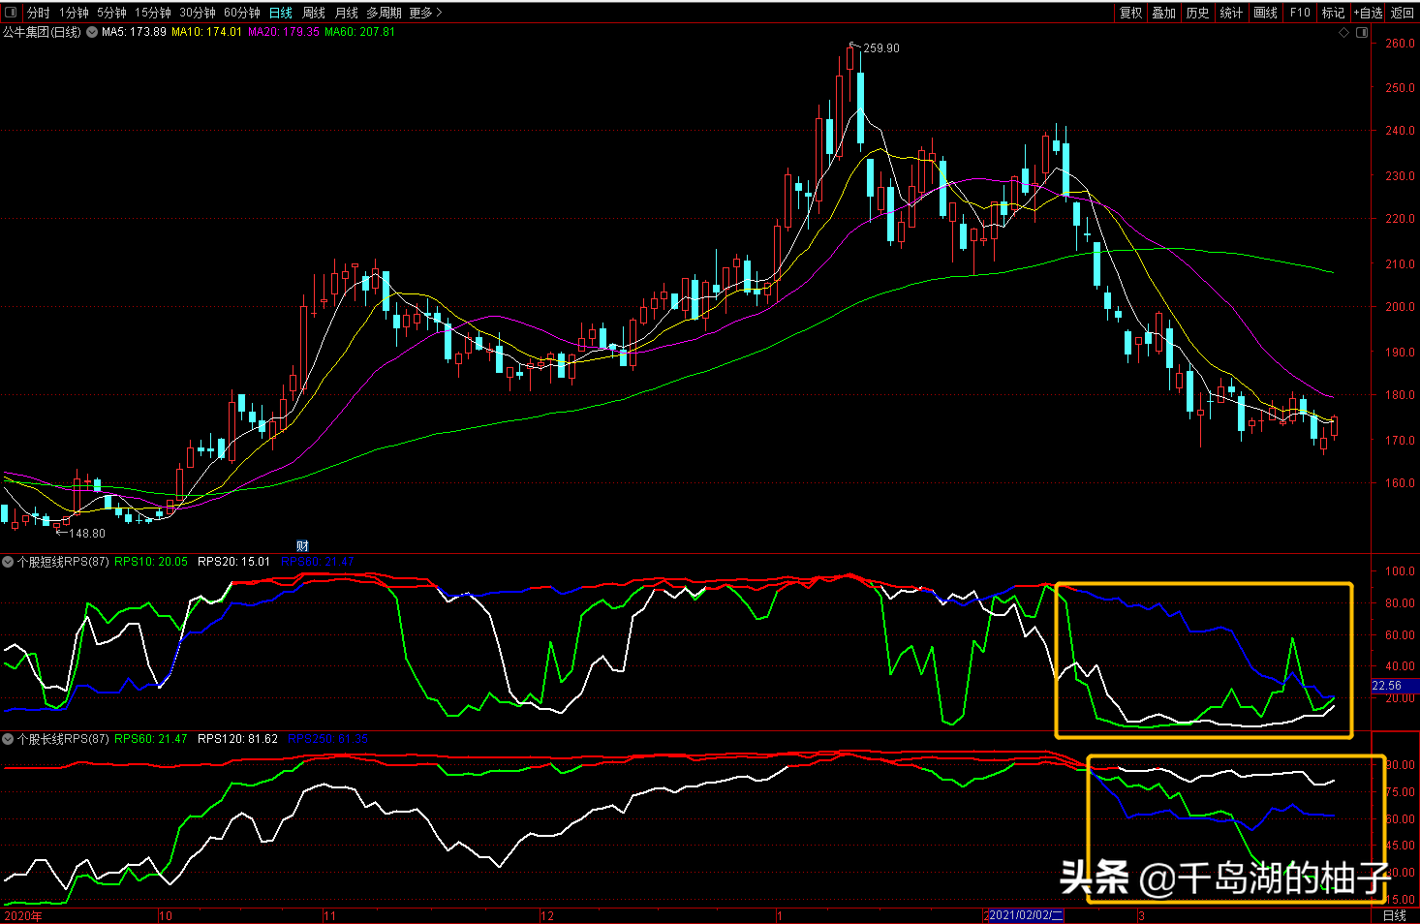Viewport: 1420px width, 924px height.
Task: Click the diamond marker icon near top-right
Action: [1343, 33]
